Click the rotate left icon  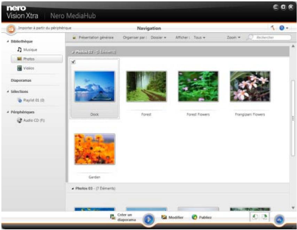(255, 217)
